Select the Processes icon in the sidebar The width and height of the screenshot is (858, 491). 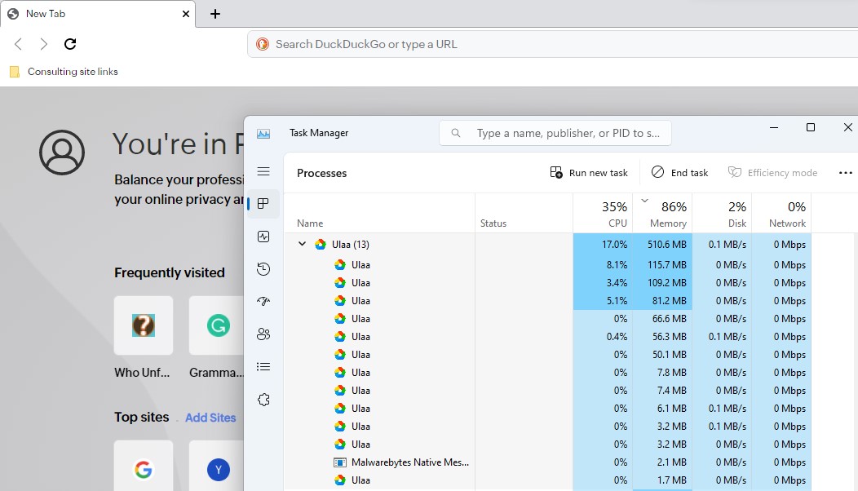263,203
